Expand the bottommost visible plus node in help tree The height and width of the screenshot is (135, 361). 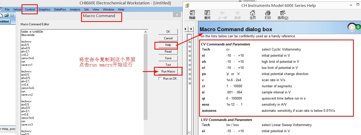(190, 83)
